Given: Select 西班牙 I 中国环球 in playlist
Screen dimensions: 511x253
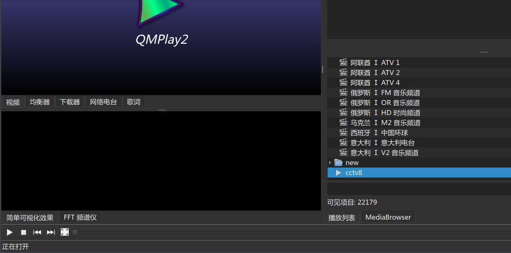Looking at the screenshot, I should [x=419, y=133].
